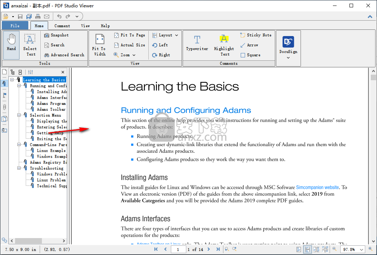Close the bookmarks panel
The height and width of the screenshot is (255, 377).
pos(63,72)
